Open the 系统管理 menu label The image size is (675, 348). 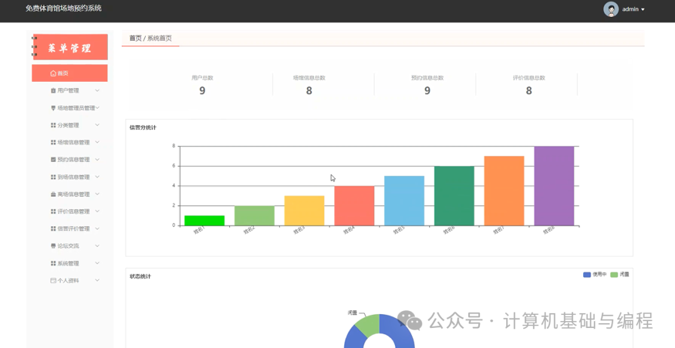(x=68, y=263)
